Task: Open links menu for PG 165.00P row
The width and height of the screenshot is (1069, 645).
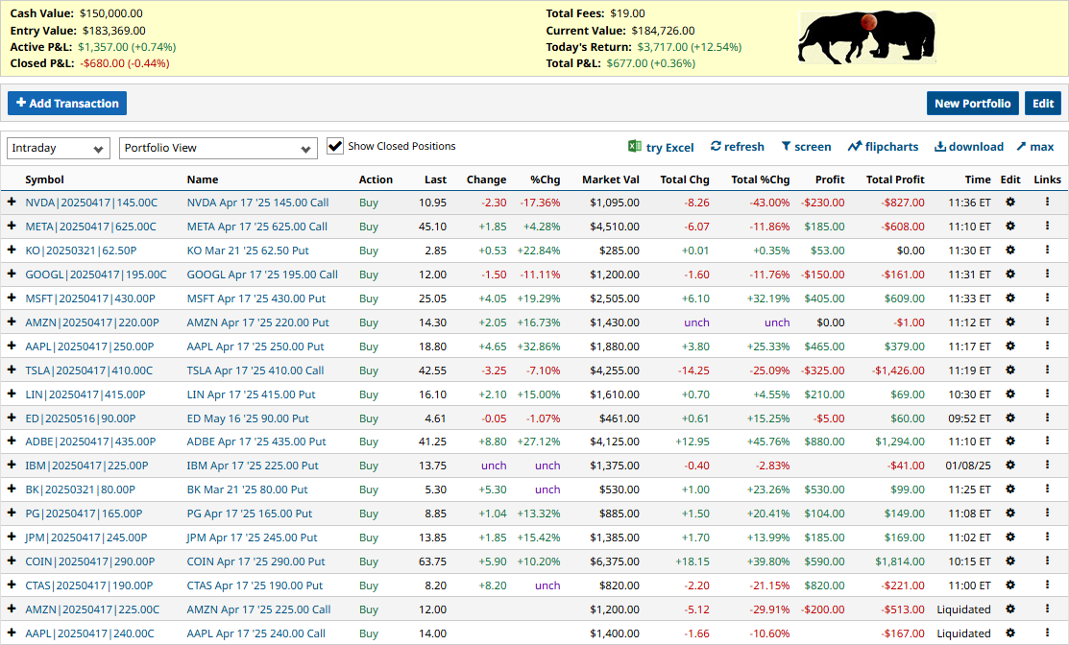Action: (1047, 513)
